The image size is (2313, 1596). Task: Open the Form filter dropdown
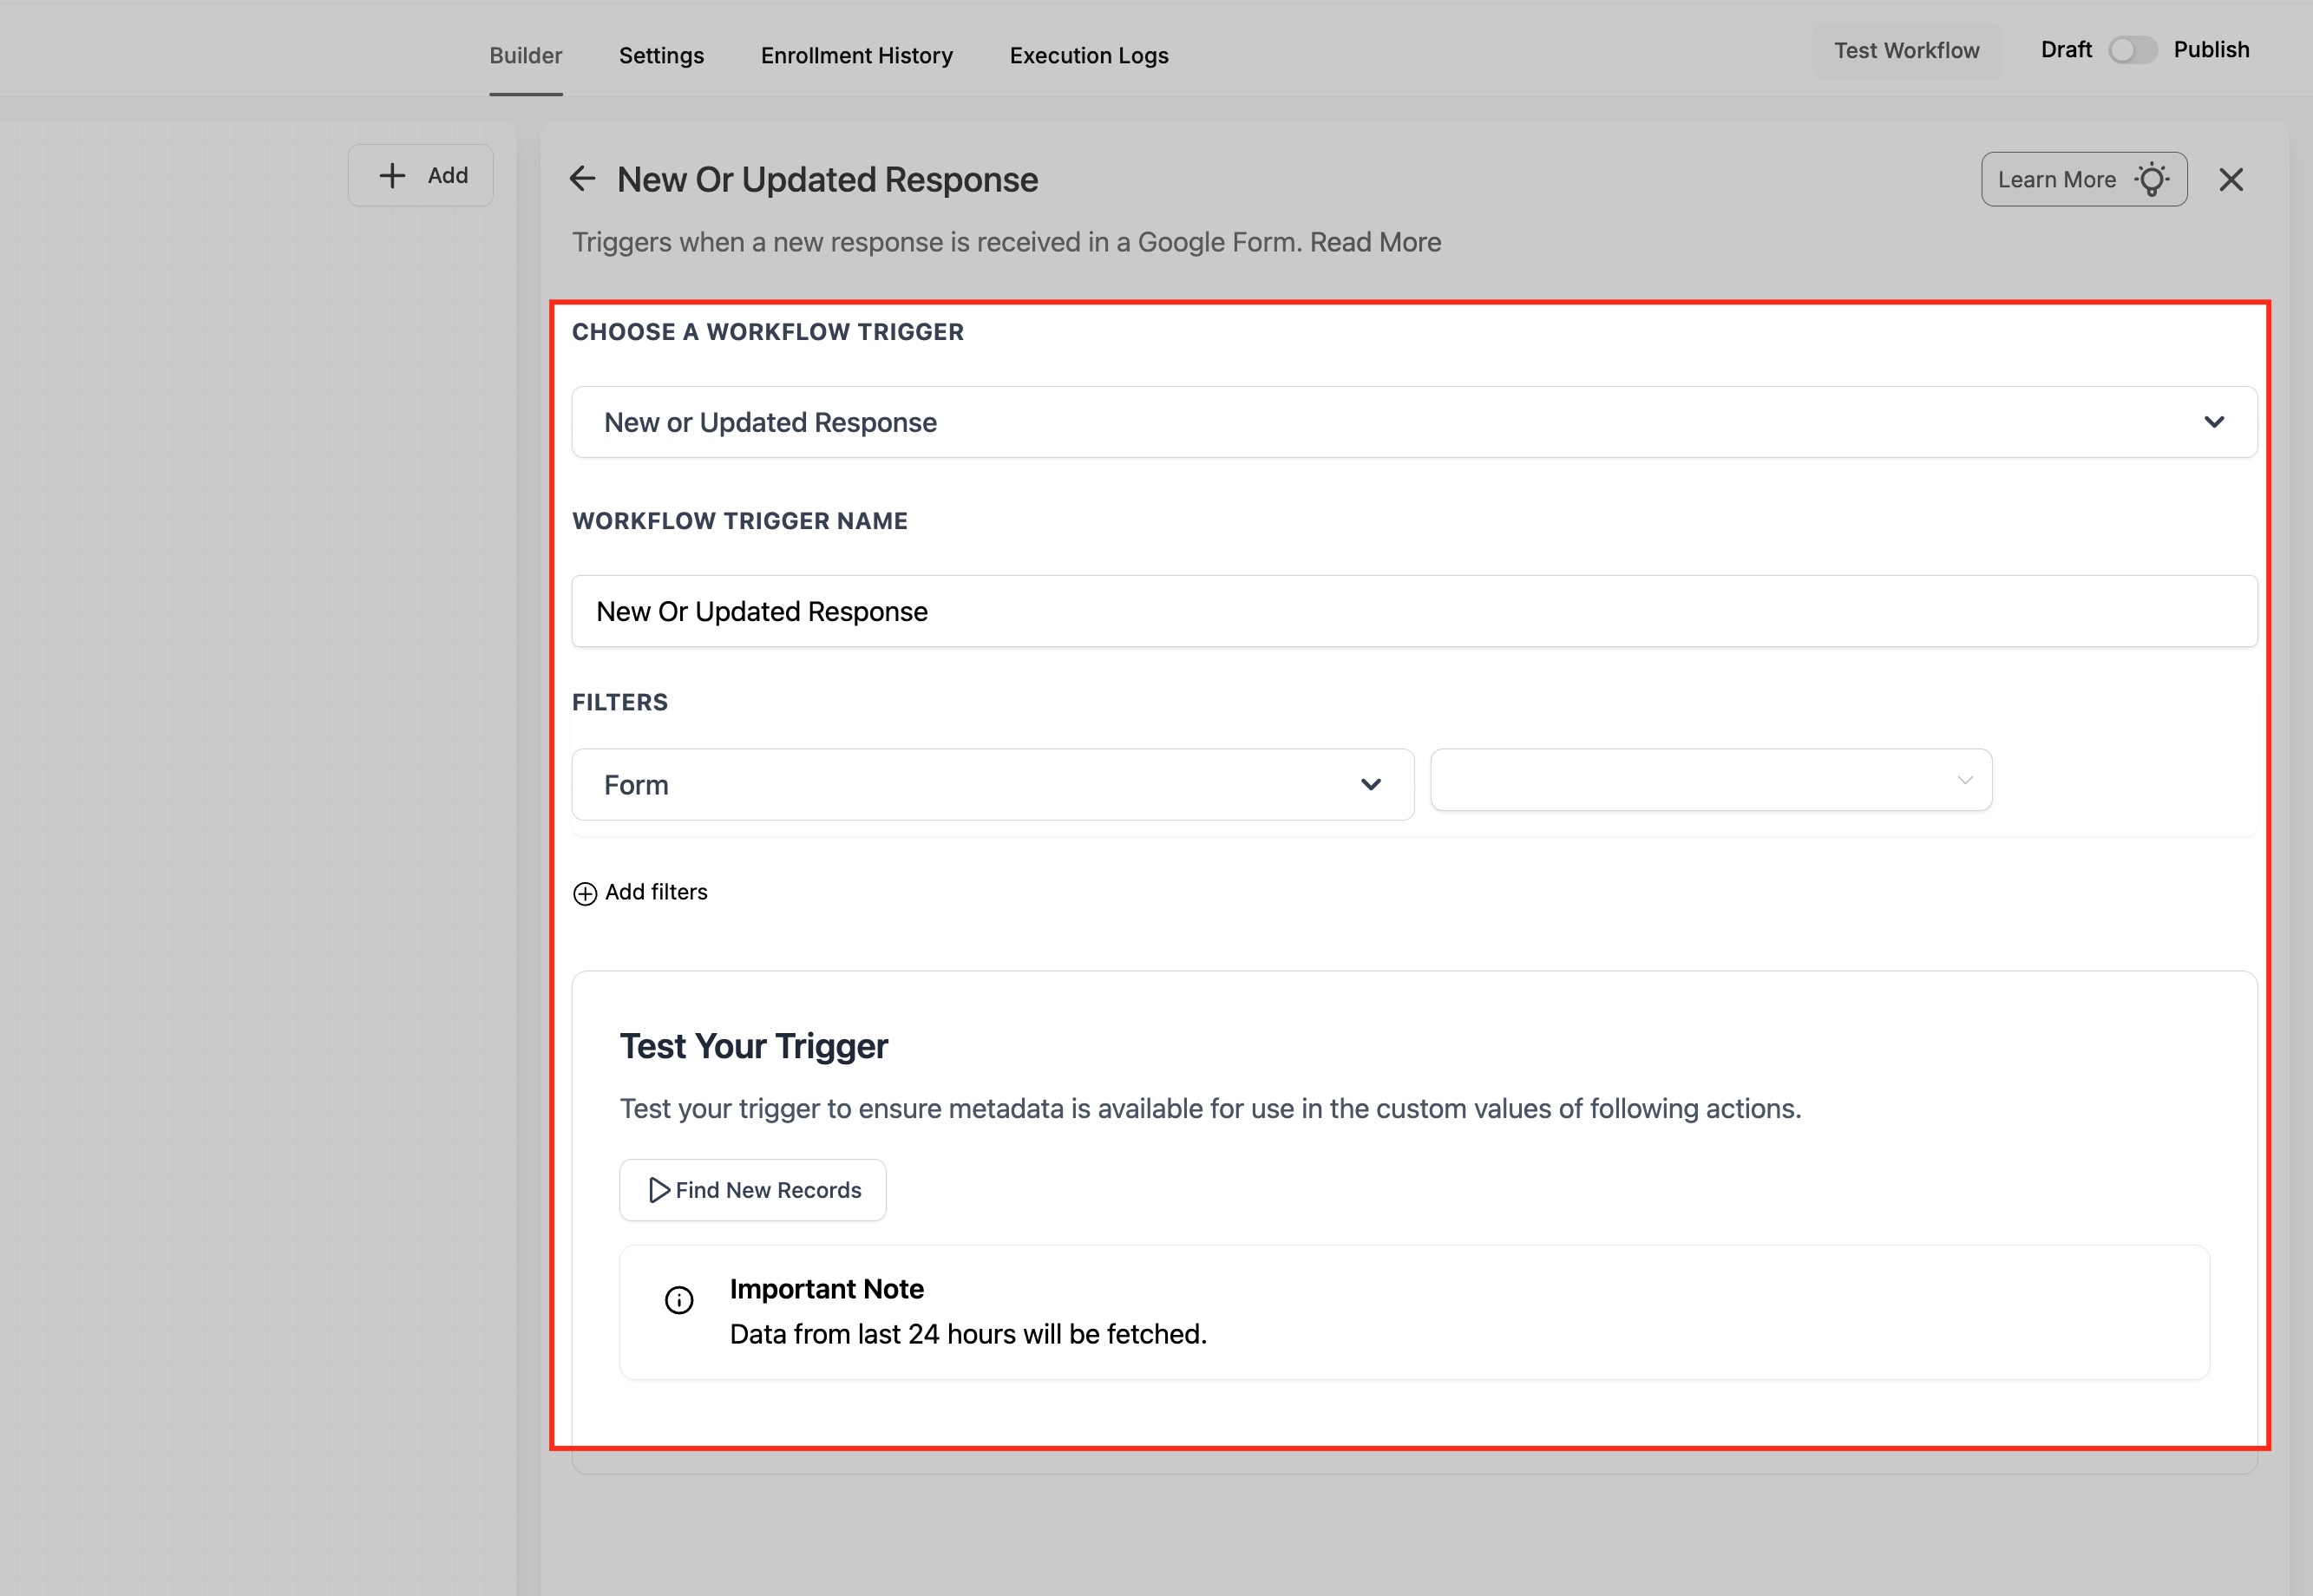(992, 785)
